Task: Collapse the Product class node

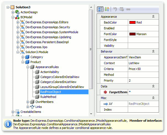Action: [23, 62]
